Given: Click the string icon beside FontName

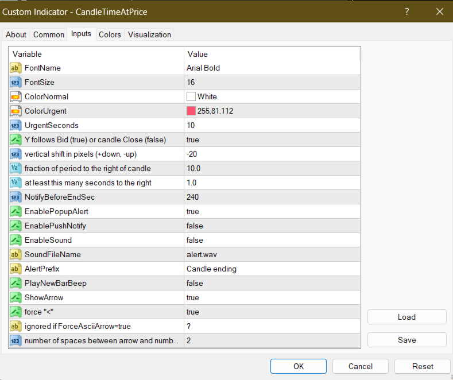Looking at the screenshot, I should [x=16, y=68].
